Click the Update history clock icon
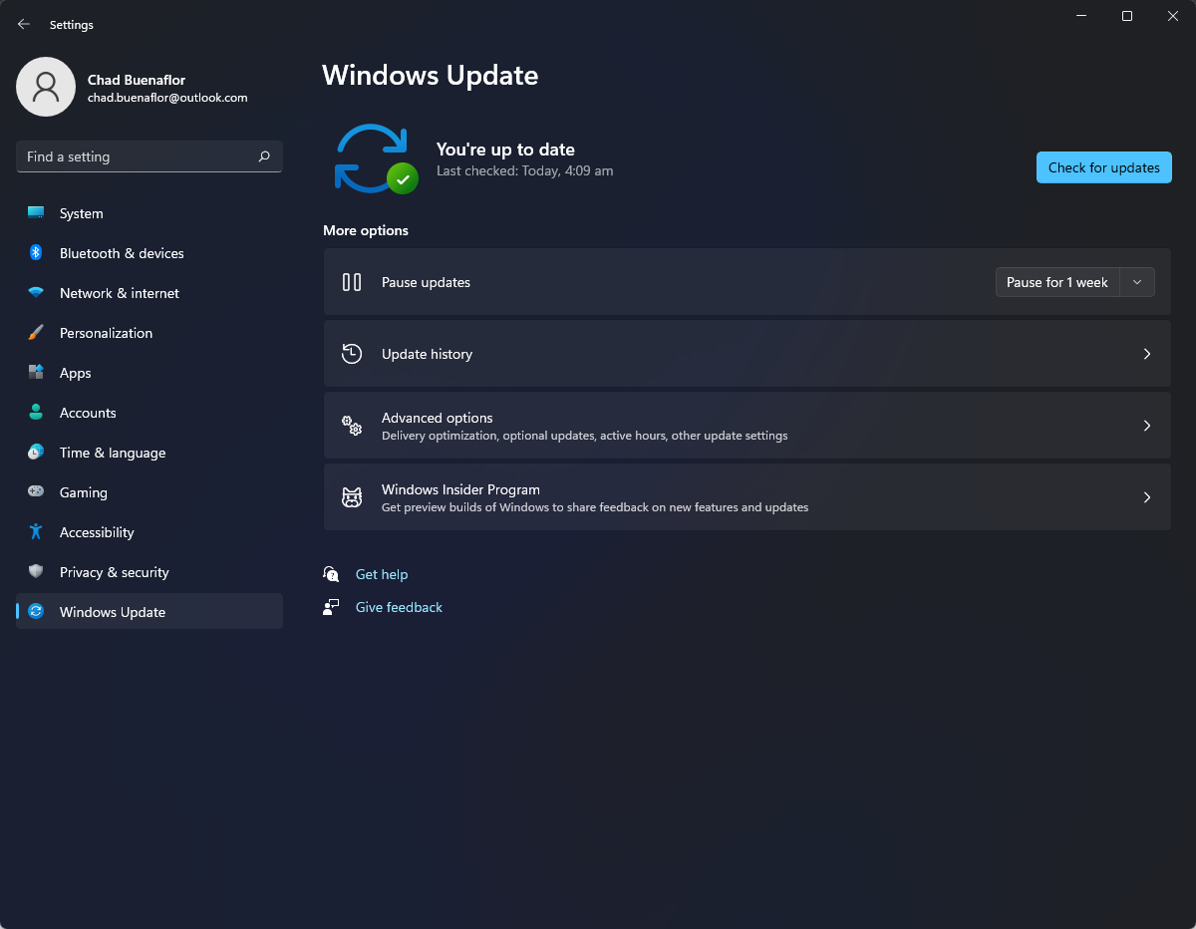 352,354
